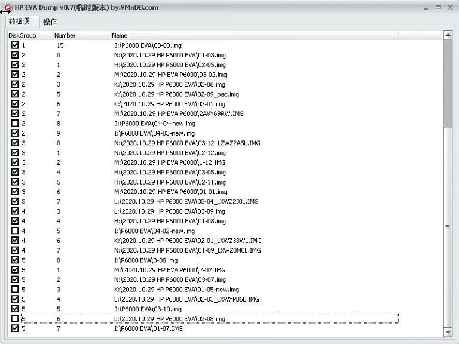Check the 01-05-new.img row checkbox
The height and width of the screenshot is (344, 459).
(x=14, y=289)
